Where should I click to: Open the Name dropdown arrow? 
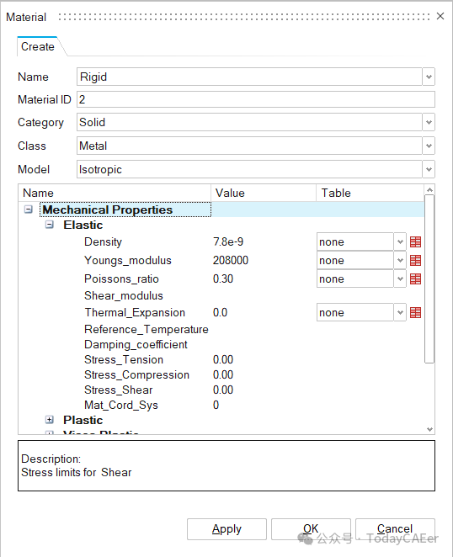coord(429,77)
